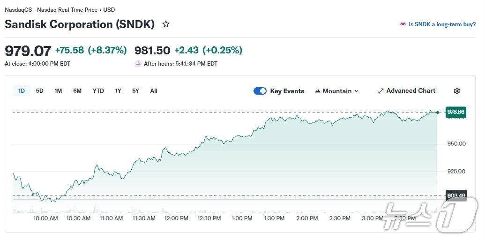485x240 pixels.
Task: Switch to the 5Y chart range
Action: pyautogui.click(x=135, y=91)
